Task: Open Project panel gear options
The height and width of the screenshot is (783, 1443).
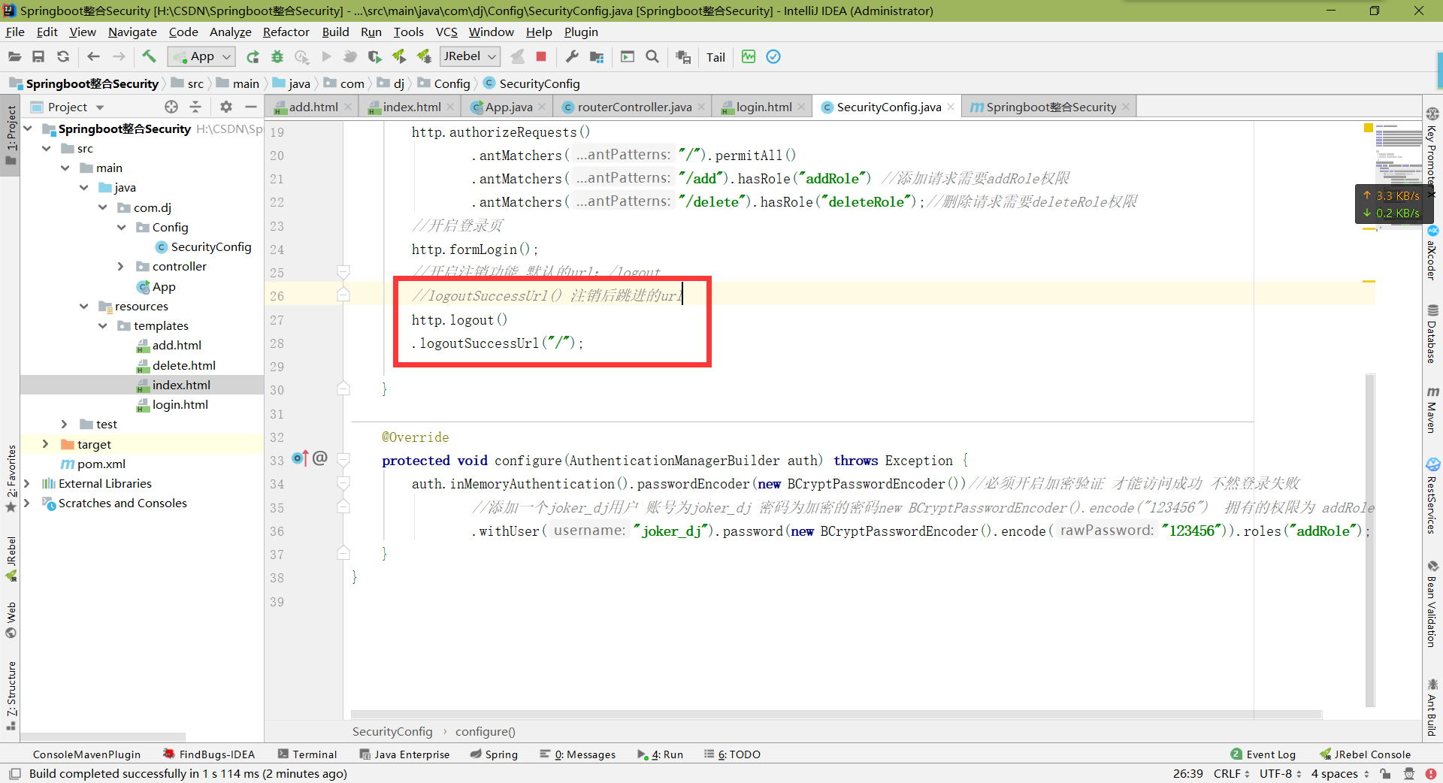Action: (226, 107)
